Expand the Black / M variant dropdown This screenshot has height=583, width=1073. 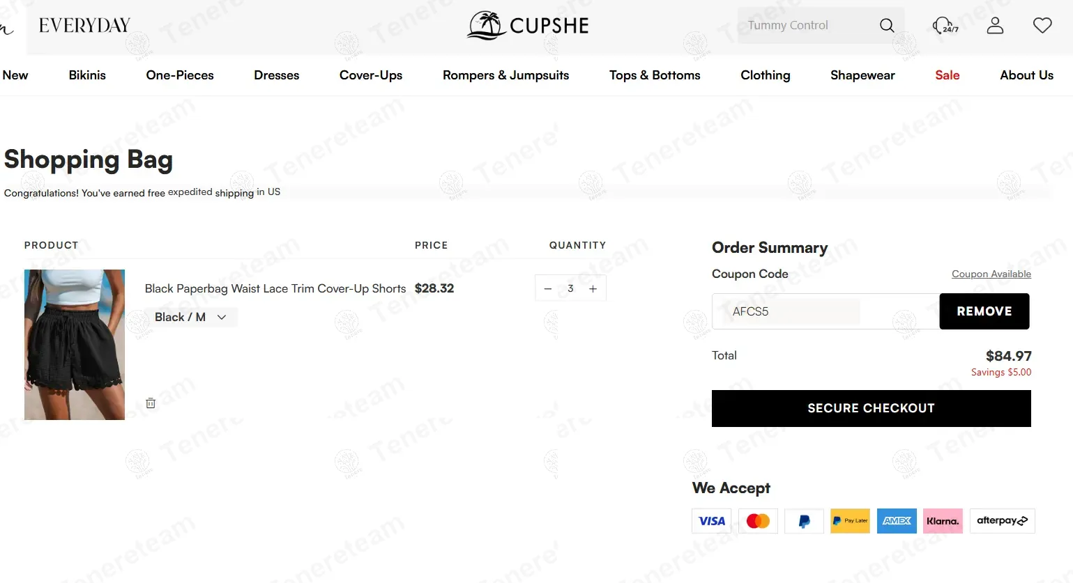(190, 317)
